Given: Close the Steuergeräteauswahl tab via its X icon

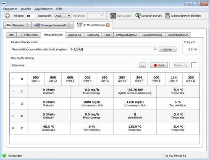Looking at the screenshot, I should coord(69,25).
